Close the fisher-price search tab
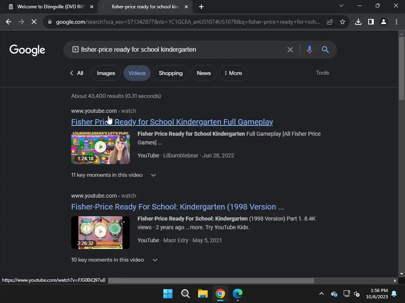The height and width of the screenshot is (303, 405). (186, 7)
